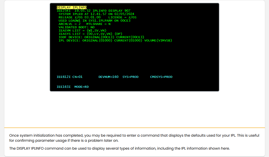This screenshot has height=157, width=269.
Task: Select the IEE254I IPLINFO DISPLAY 907 line
Action: click(x=93, y=11)
